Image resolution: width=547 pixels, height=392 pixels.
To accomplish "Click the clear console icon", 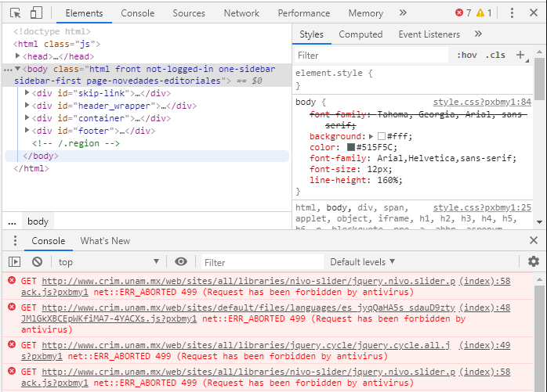I will point(37,262).
